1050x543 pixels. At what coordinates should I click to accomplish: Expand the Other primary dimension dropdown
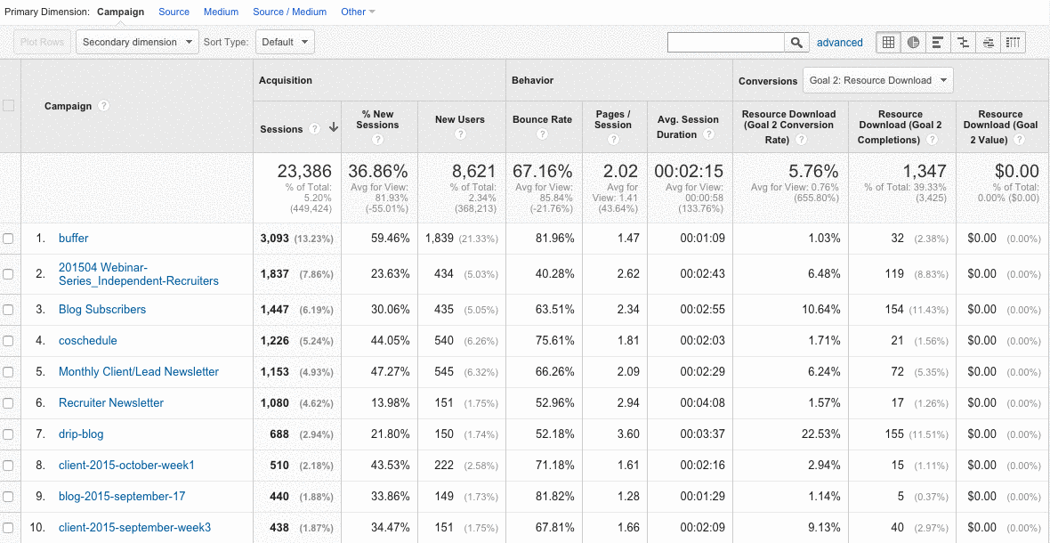pos(358,12)
